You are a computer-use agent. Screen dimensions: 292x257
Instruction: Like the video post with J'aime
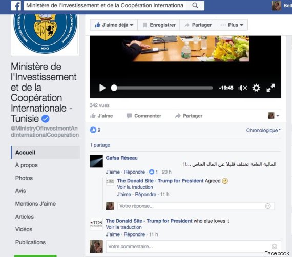pos(101,116)
